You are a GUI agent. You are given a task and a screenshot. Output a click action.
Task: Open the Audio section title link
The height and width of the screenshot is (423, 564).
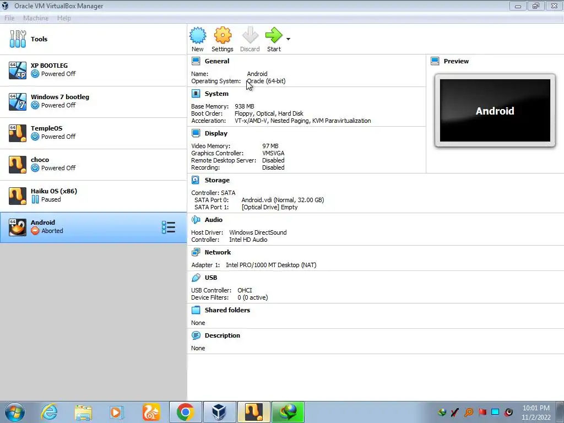click(x=214, y=220)
